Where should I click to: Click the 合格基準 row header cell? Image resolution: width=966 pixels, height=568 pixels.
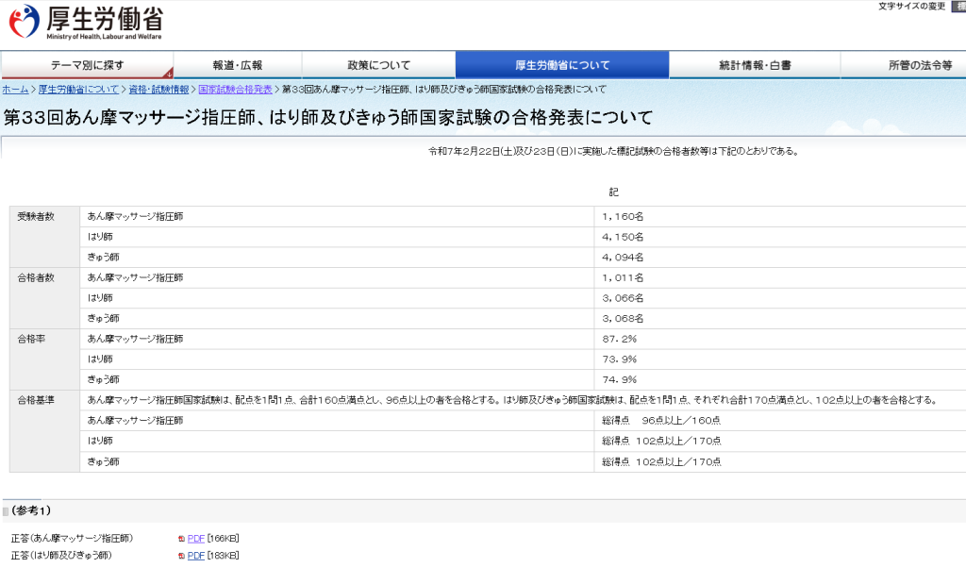36,400
